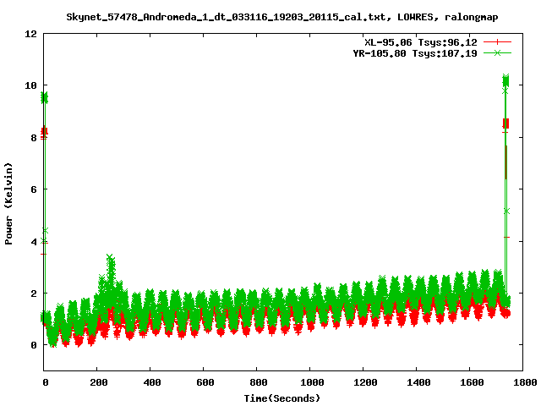Click the y-axis tick label 4
The height and width of the screenshot is (406, 541).
(x=34, y=242)
